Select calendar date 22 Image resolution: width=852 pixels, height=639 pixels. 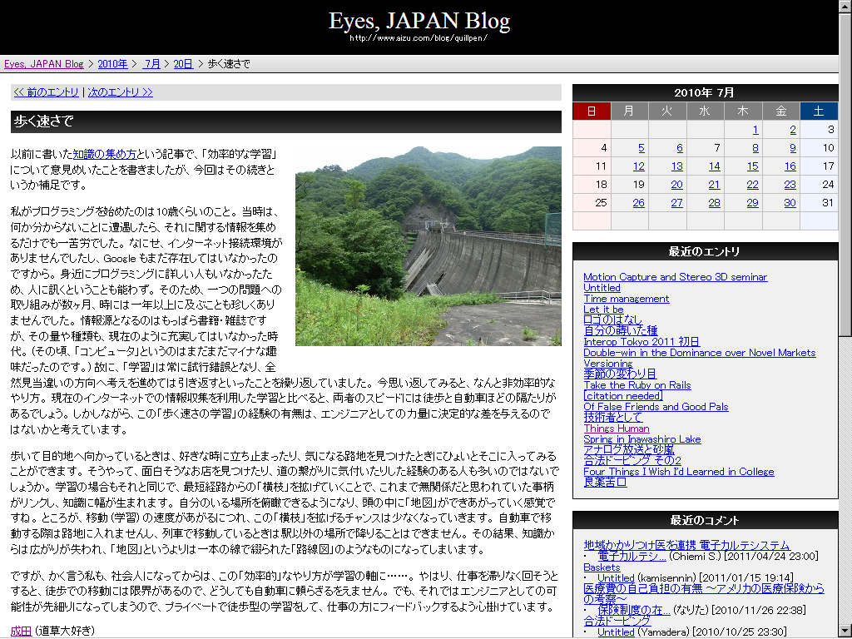752,185
